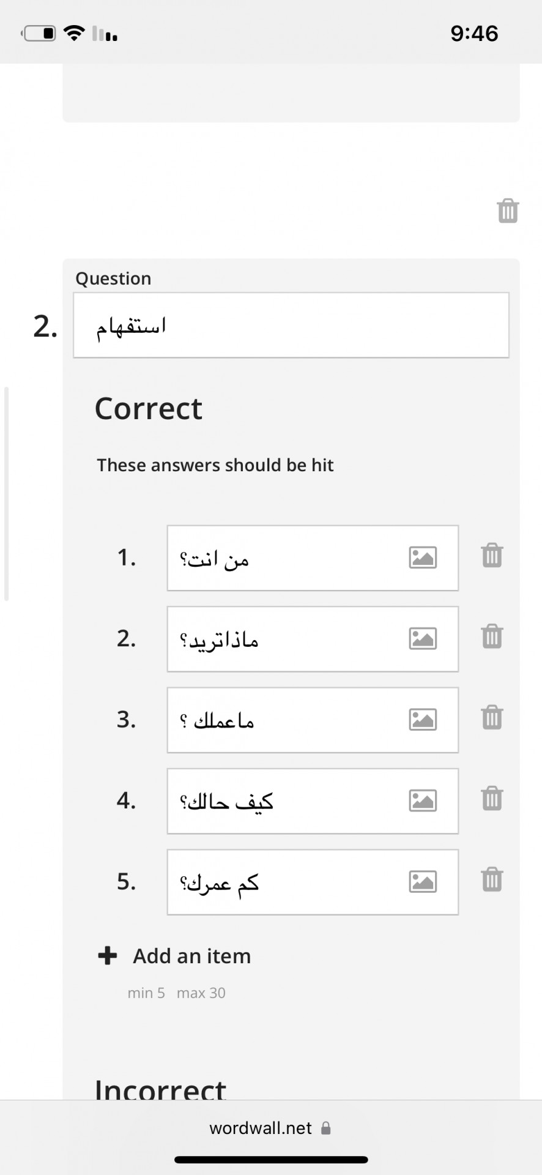Add image to answer 2
This screenshot has height=1175, width=542.
(x=423, y=639)
